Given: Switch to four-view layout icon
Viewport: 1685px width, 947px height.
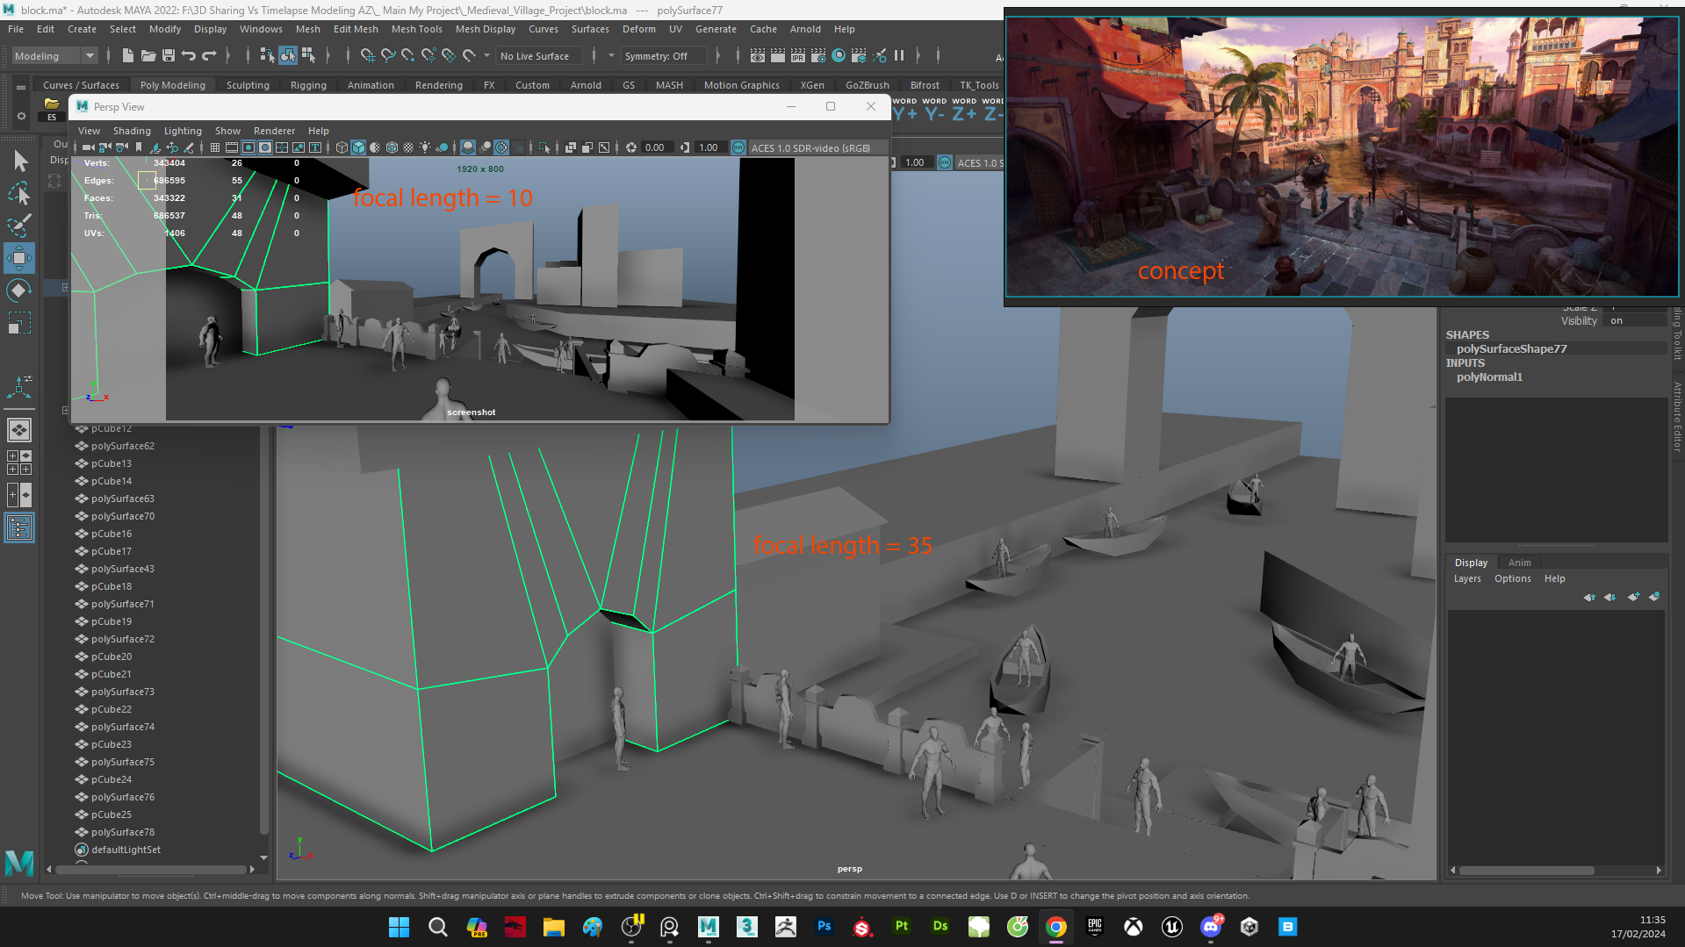Looking at the screenshot, I should pyautogui.click(x=19, y=463).
